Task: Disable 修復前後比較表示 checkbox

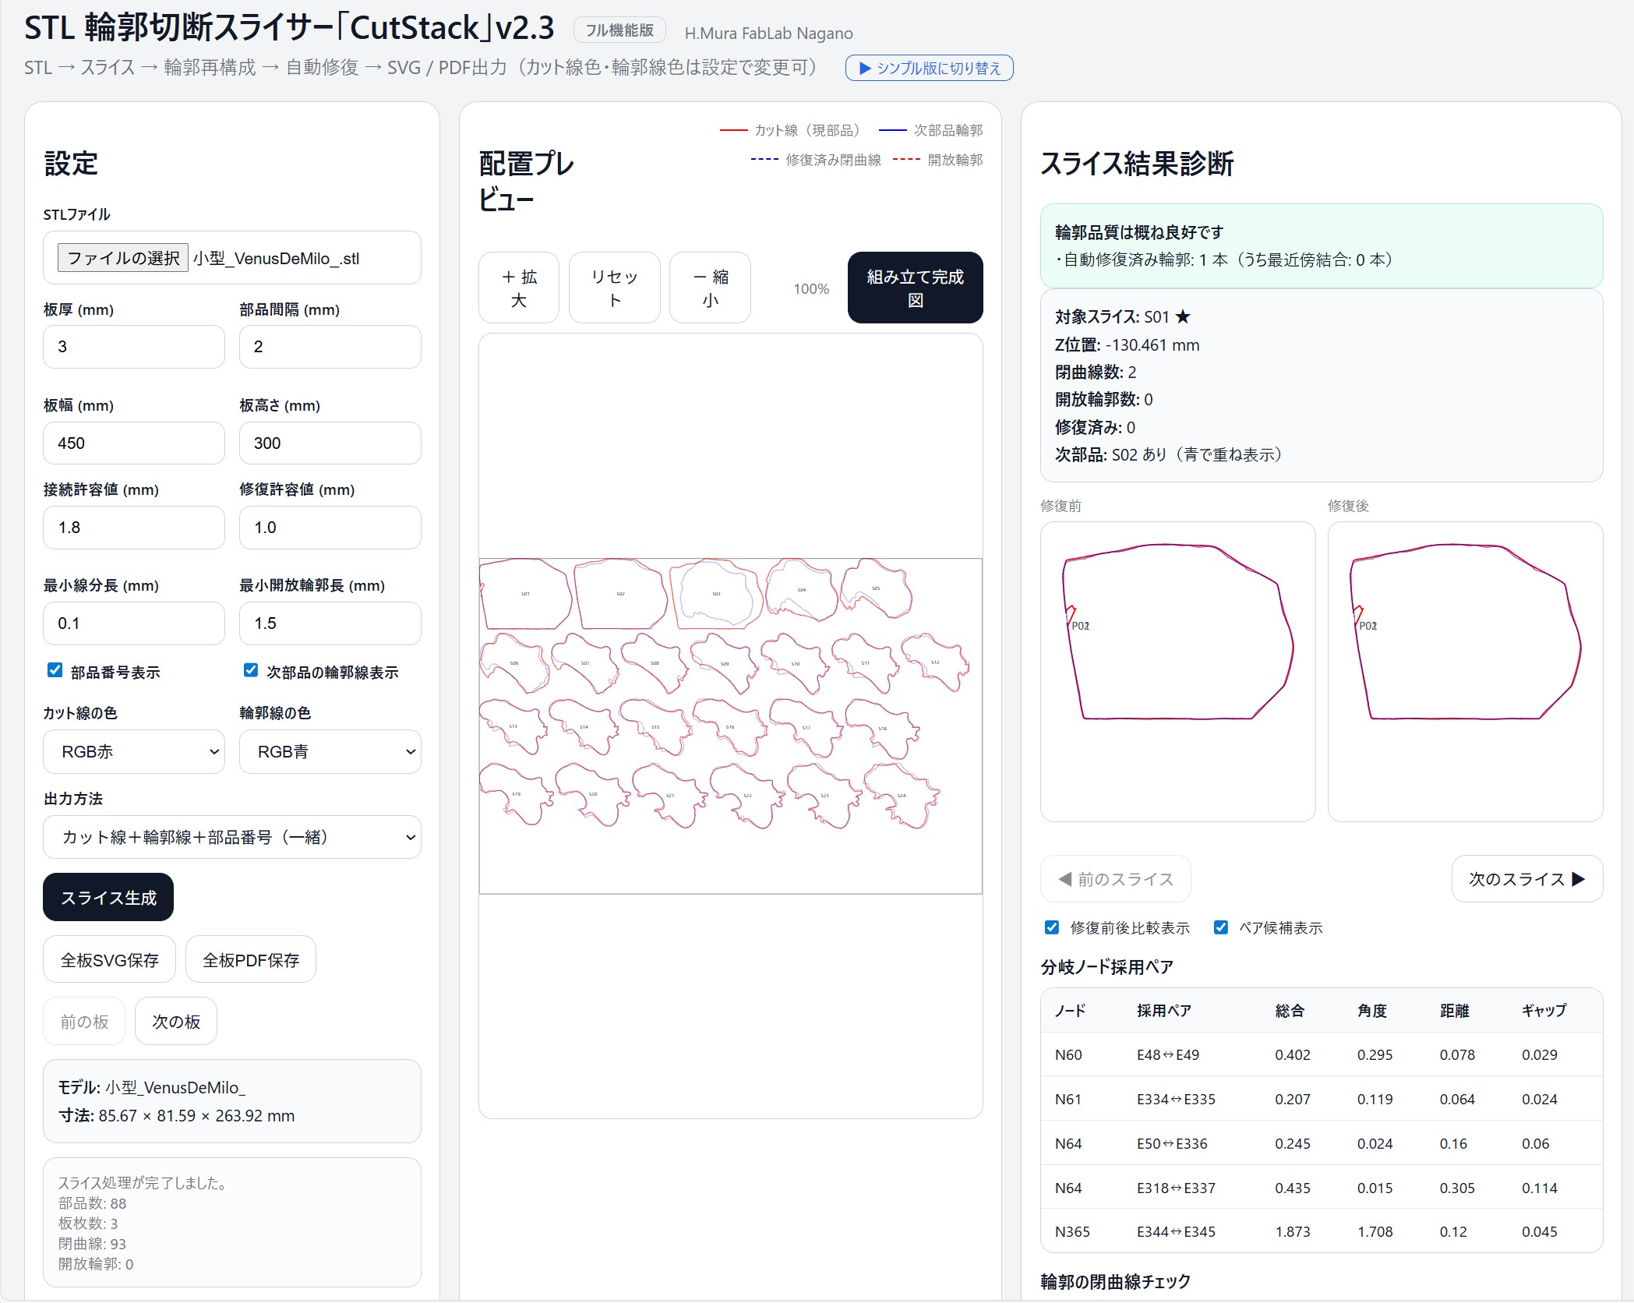Action: (1052, 927)
